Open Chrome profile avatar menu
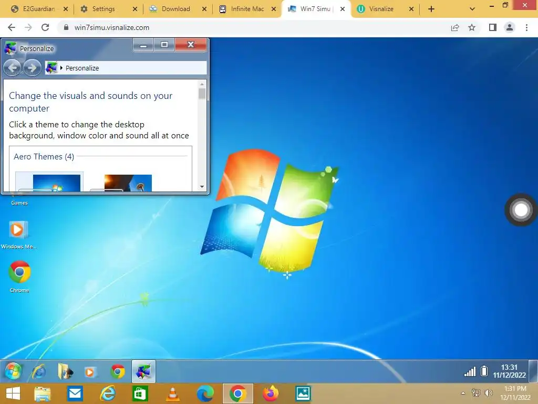This screenshot has width=538, height=404. (510, 27)
